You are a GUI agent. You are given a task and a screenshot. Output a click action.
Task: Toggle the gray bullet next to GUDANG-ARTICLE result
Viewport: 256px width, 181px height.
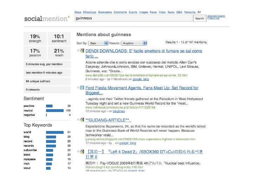tap(78, 120)
